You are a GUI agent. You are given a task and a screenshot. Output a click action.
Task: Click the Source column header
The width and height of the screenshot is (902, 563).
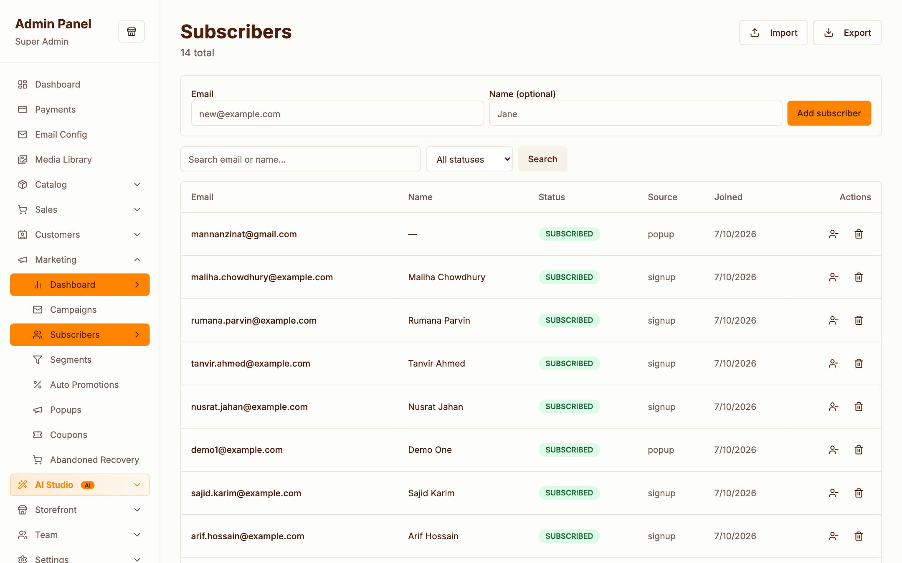(662, 197)
